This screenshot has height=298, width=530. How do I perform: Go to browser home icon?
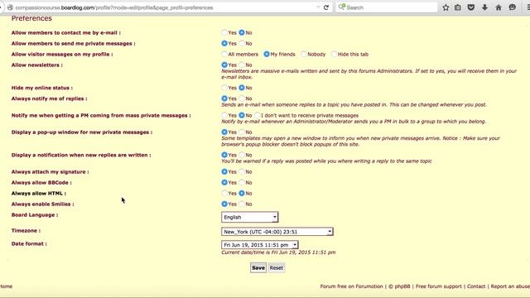pos(499,7)
